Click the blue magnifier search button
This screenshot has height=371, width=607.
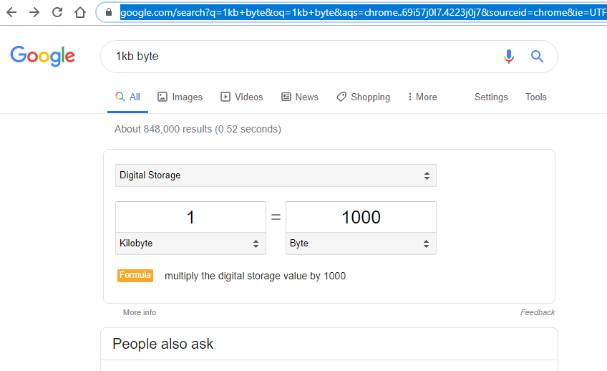537,57
